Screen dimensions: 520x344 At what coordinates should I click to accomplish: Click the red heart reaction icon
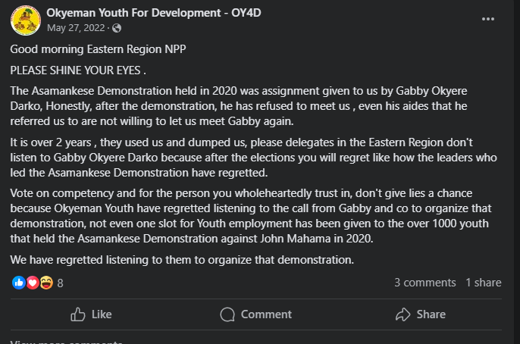tap(33, 283)
